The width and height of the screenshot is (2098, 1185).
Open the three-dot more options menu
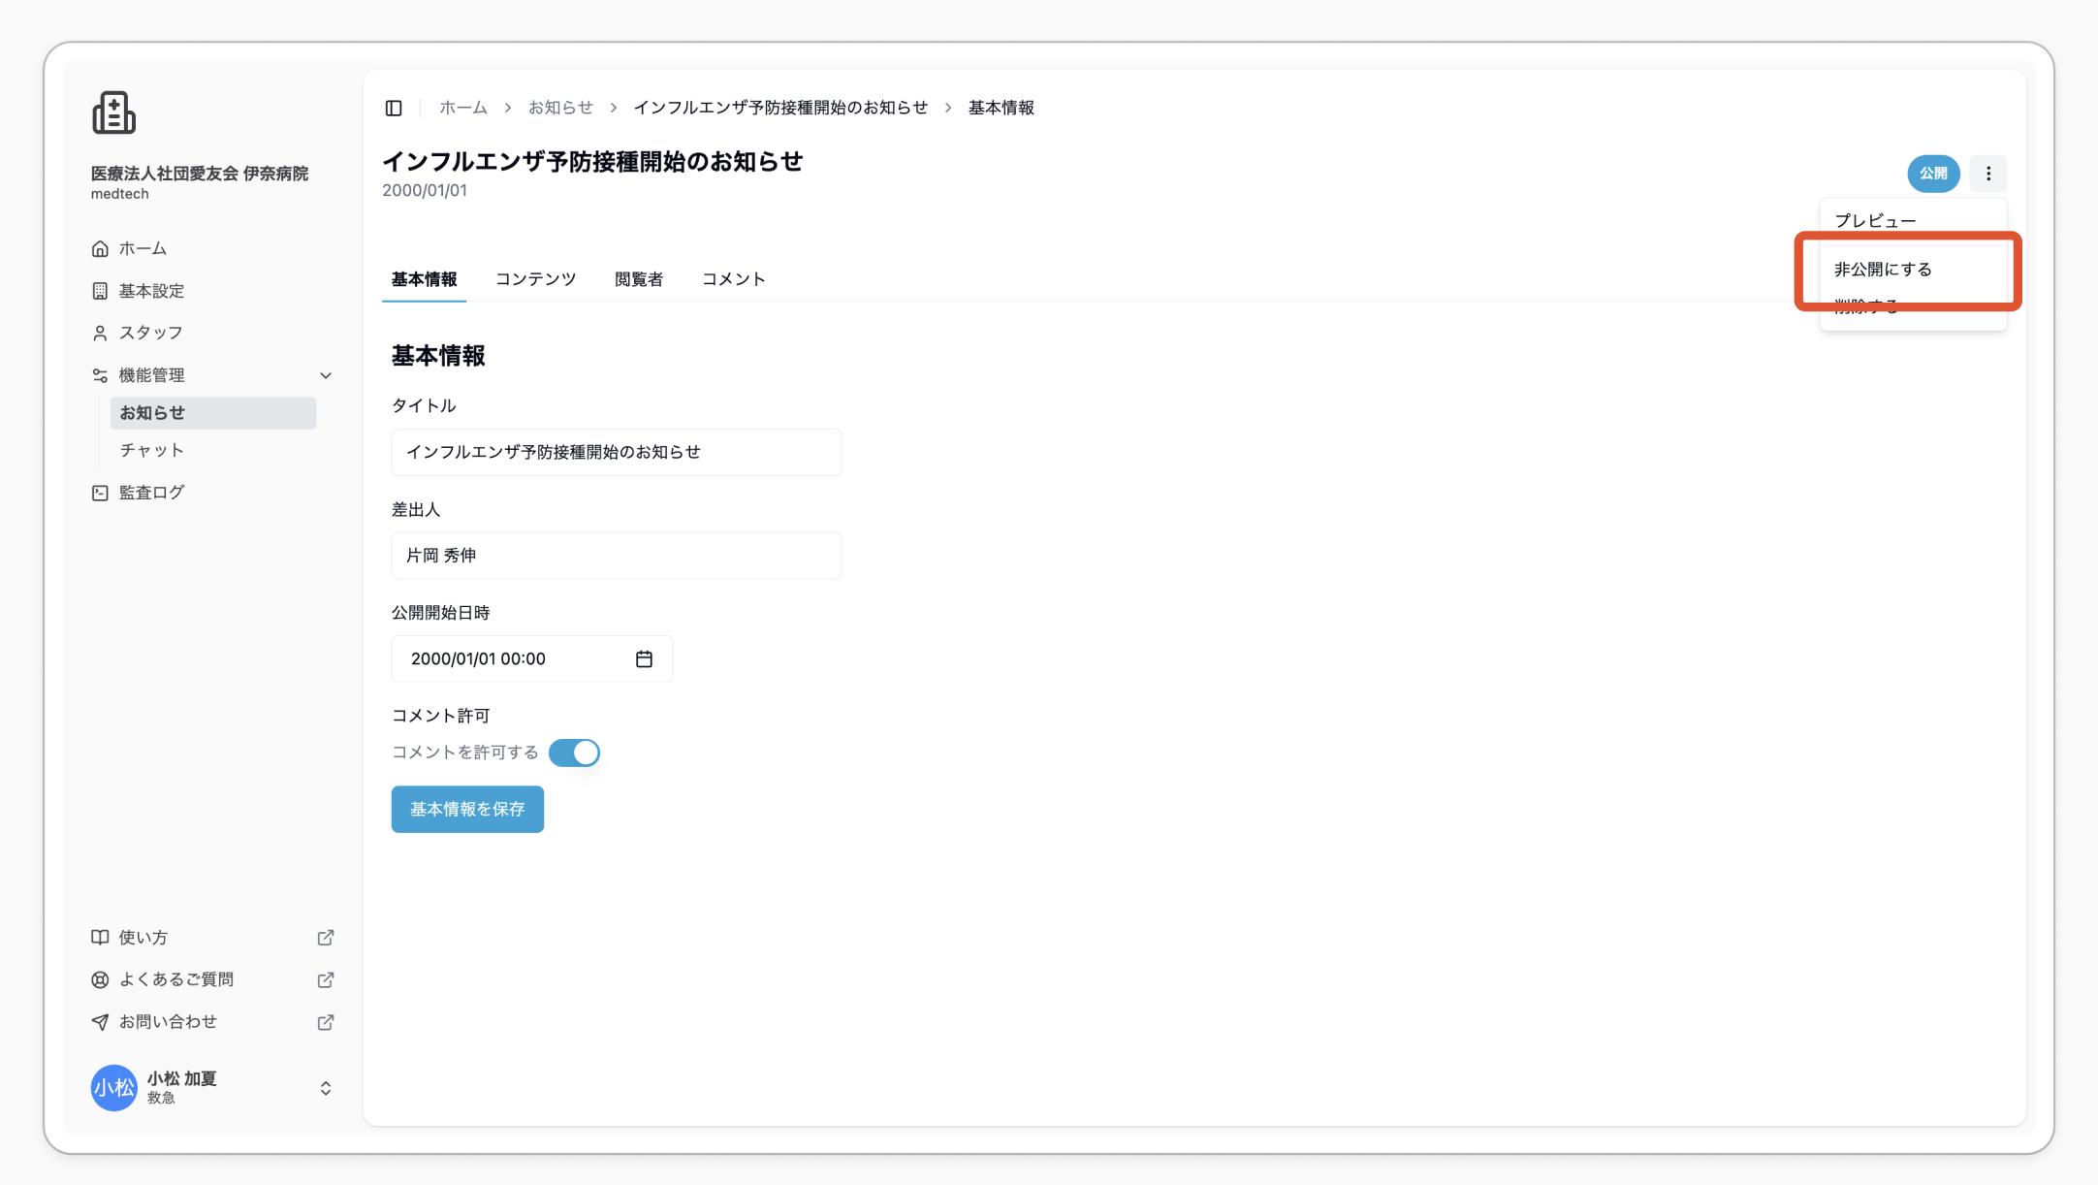click(x=1988, y=174)
